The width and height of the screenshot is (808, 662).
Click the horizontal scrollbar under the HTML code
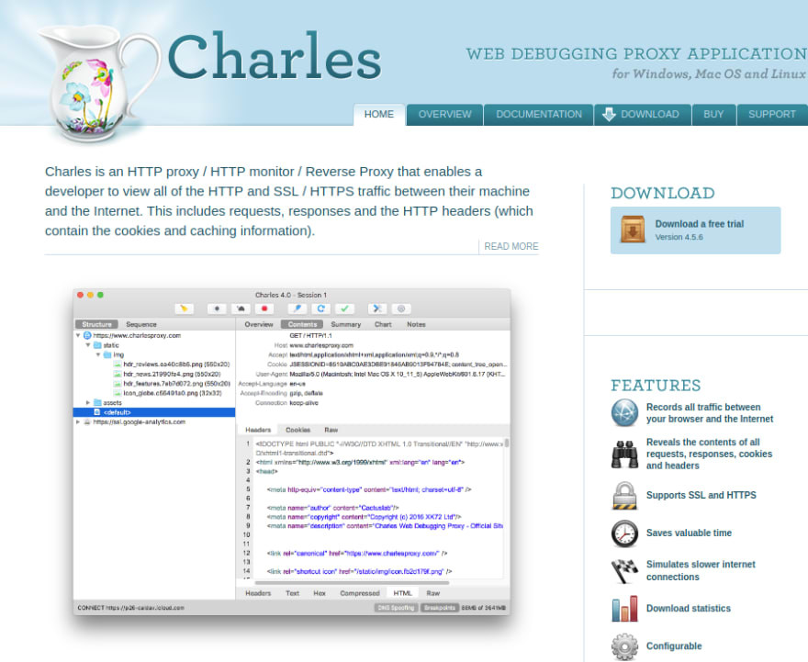(351, 583)
